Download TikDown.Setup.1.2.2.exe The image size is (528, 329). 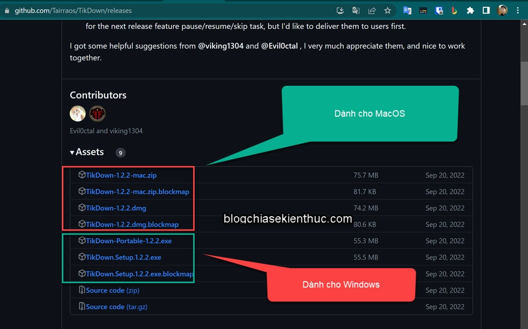tap(123, 258)
